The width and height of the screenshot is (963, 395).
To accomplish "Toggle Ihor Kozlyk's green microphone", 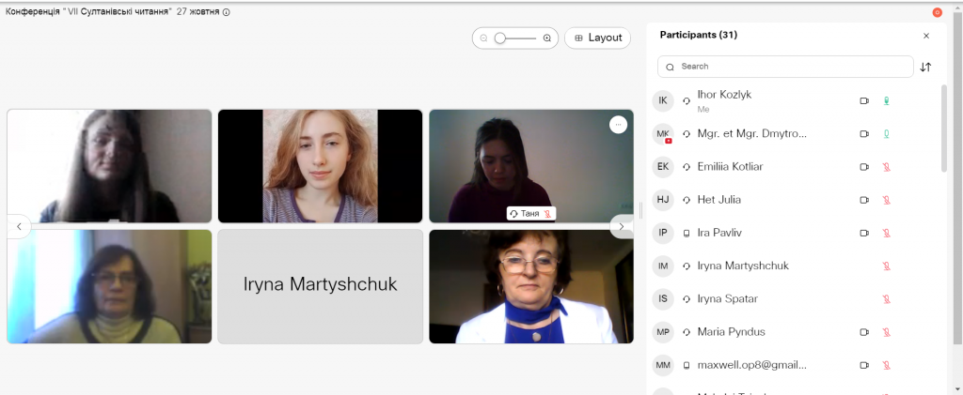I will point(886,101).
